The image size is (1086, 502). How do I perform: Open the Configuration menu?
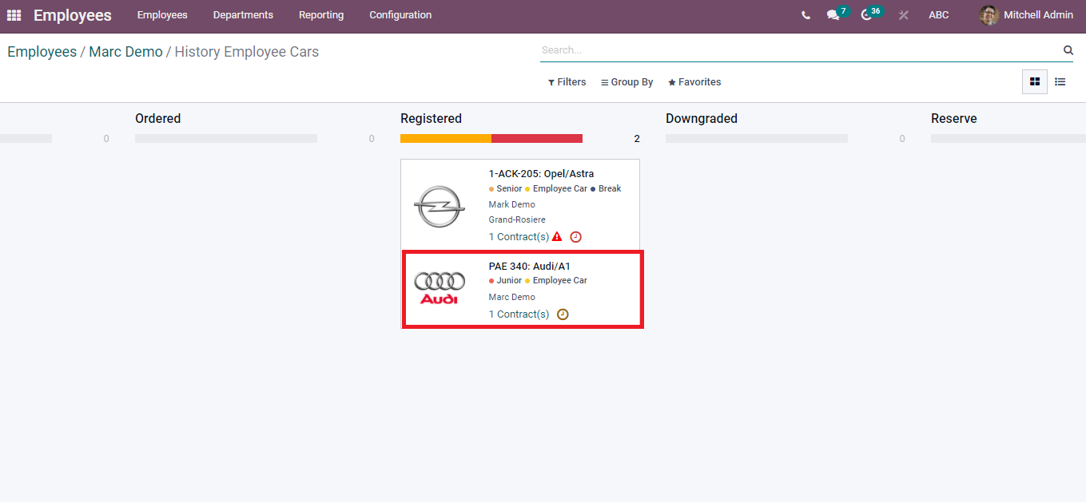(400, 15)
